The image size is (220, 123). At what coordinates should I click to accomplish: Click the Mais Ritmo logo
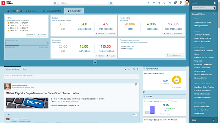[7, 3]
